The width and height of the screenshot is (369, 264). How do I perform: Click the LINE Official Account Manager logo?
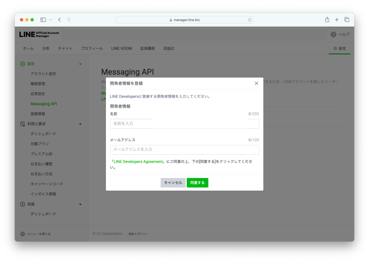coord(39,34)
